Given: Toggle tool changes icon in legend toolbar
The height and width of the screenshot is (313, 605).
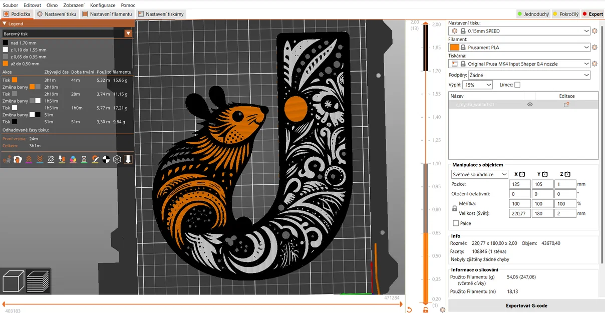Looking at the screenshot, I should (62, 159).
